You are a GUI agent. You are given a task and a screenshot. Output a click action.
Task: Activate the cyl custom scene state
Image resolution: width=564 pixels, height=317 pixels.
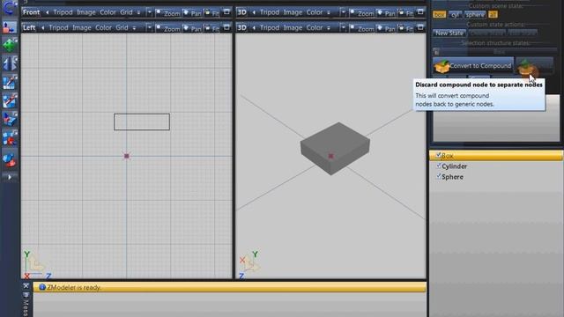(456, 14)
